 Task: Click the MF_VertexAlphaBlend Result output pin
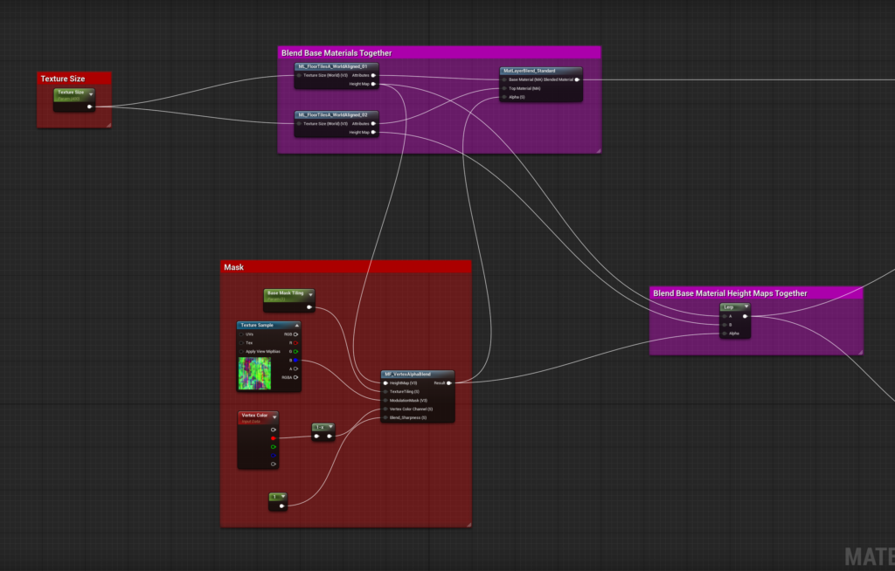click(x=448, y=382)
